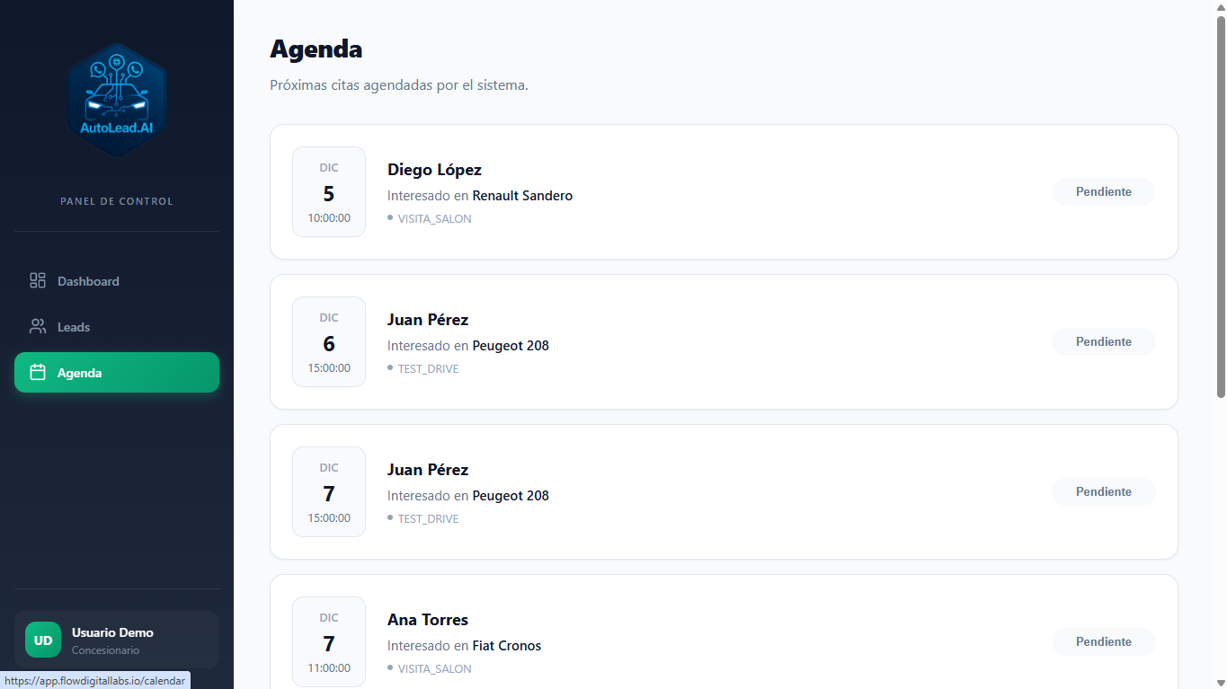Click Pendiente status for Ana Torres
Image resolution: width=1227 pixels, height=689 pixels.
tap(1104, 641)
